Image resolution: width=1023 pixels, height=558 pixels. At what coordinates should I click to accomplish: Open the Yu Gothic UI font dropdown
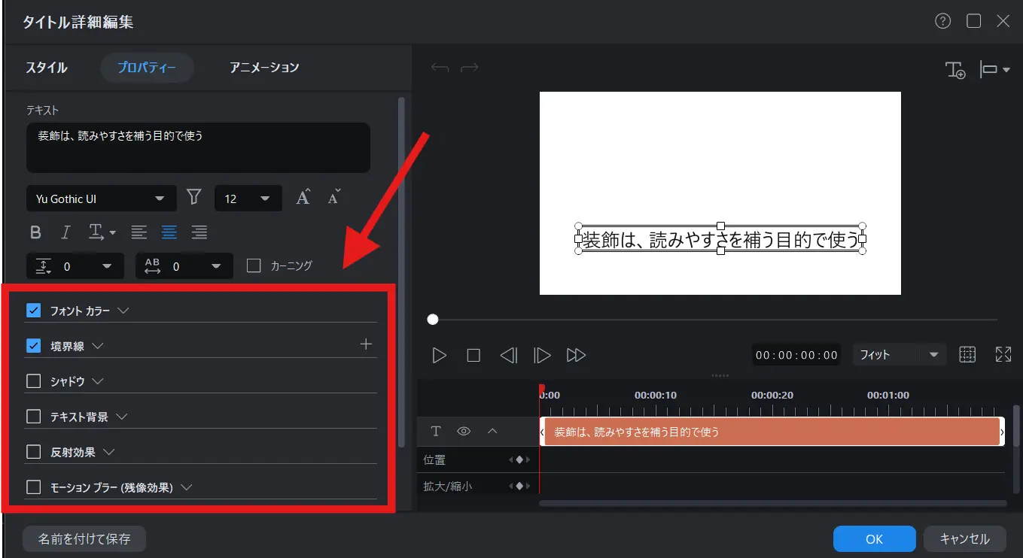[102, 199]
